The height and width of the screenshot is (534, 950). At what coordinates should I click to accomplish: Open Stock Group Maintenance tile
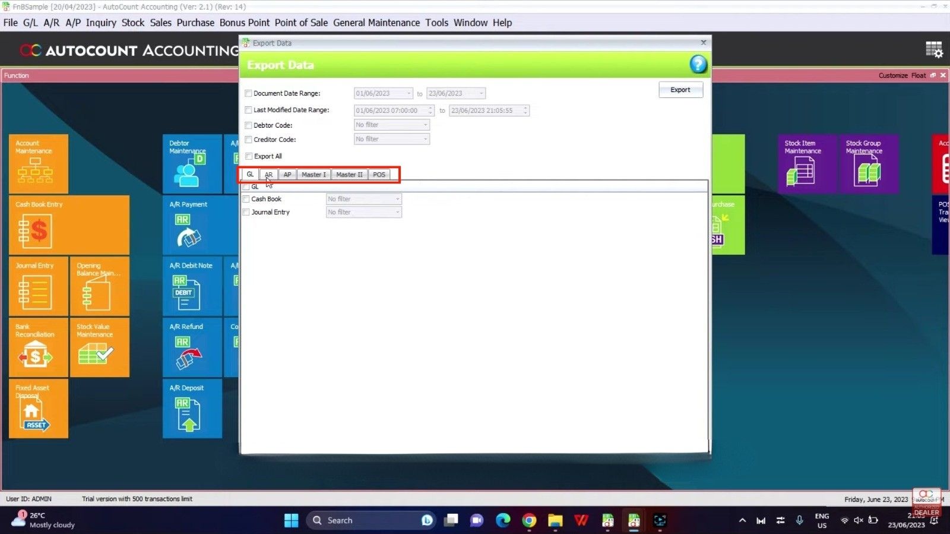pyautogui.click(x=869, y=163)
